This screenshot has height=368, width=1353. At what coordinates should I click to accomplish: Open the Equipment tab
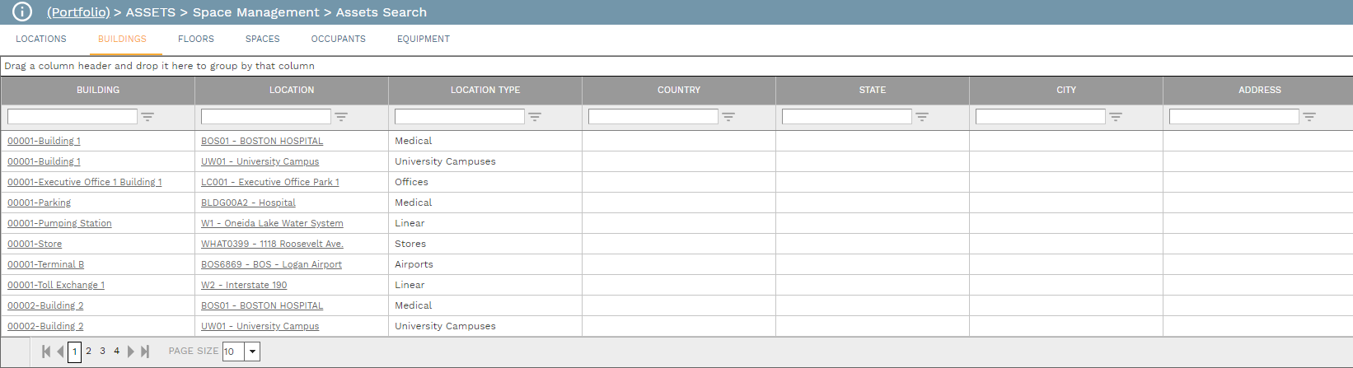click(x=424, y=39)
